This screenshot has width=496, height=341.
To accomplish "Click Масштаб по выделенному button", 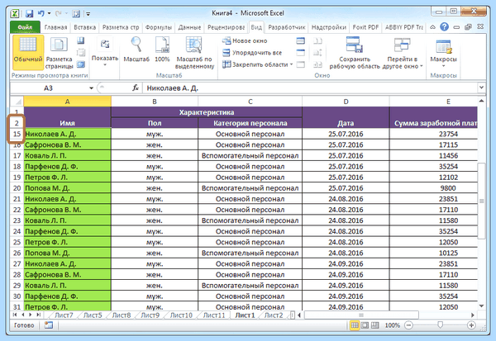I will pos(194,52).
